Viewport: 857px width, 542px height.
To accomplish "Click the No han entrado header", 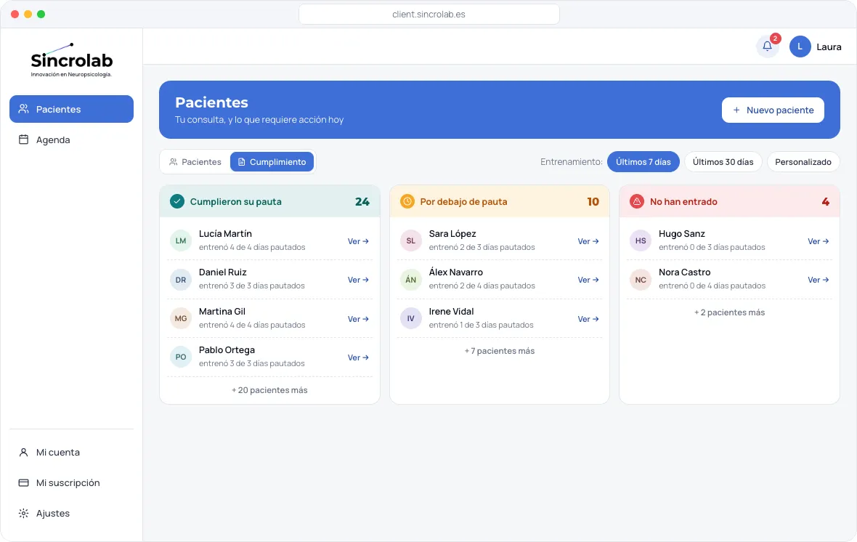I will click(730, 201).
